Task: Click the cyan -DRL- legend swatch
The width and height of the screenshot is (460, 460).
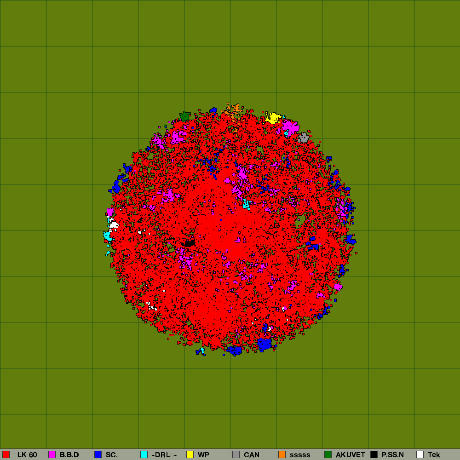Action: [144, 454]
